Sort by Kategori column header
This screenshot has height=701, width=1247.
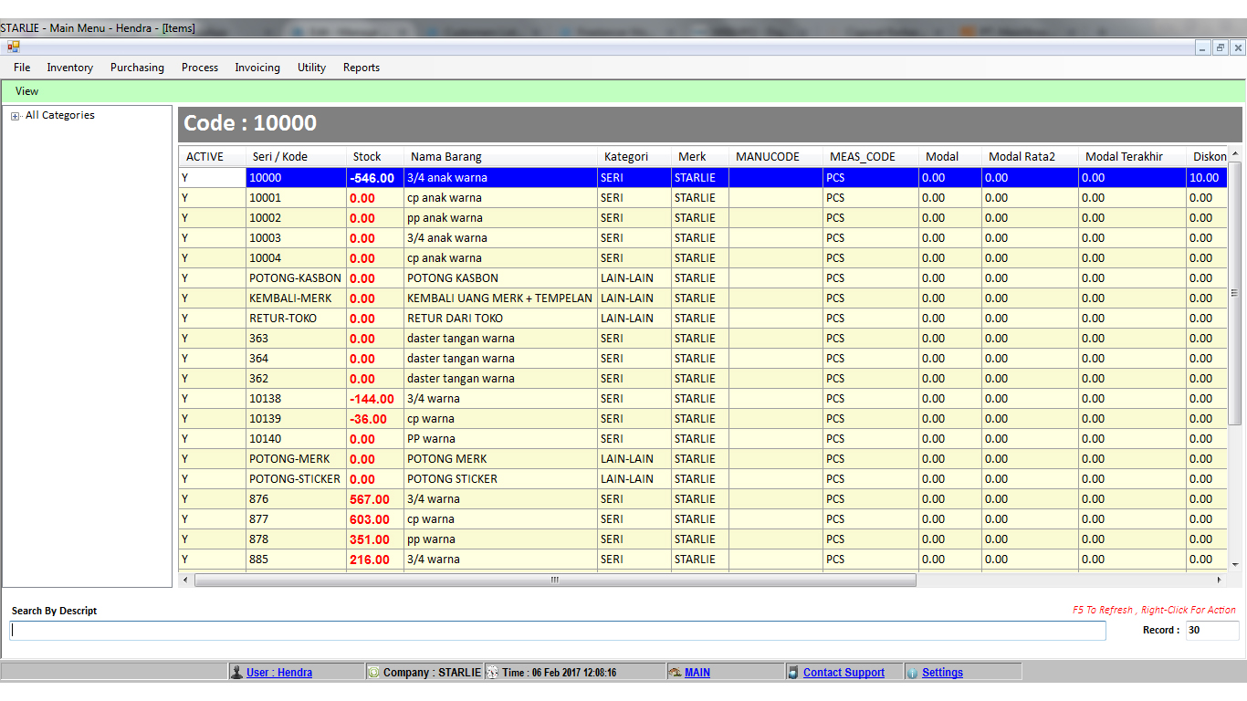[x=634, y=157]
